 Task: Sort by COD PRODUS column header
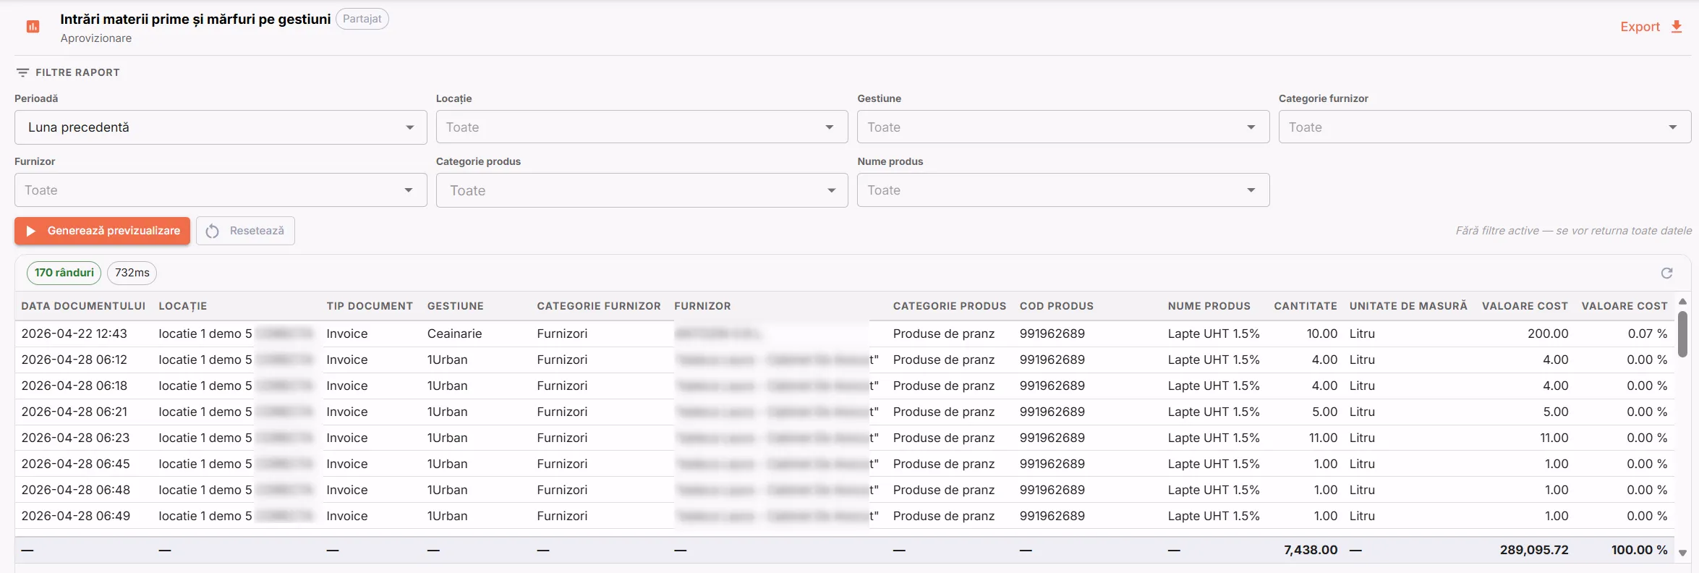pyautogui.click(x=1057, y=306)
